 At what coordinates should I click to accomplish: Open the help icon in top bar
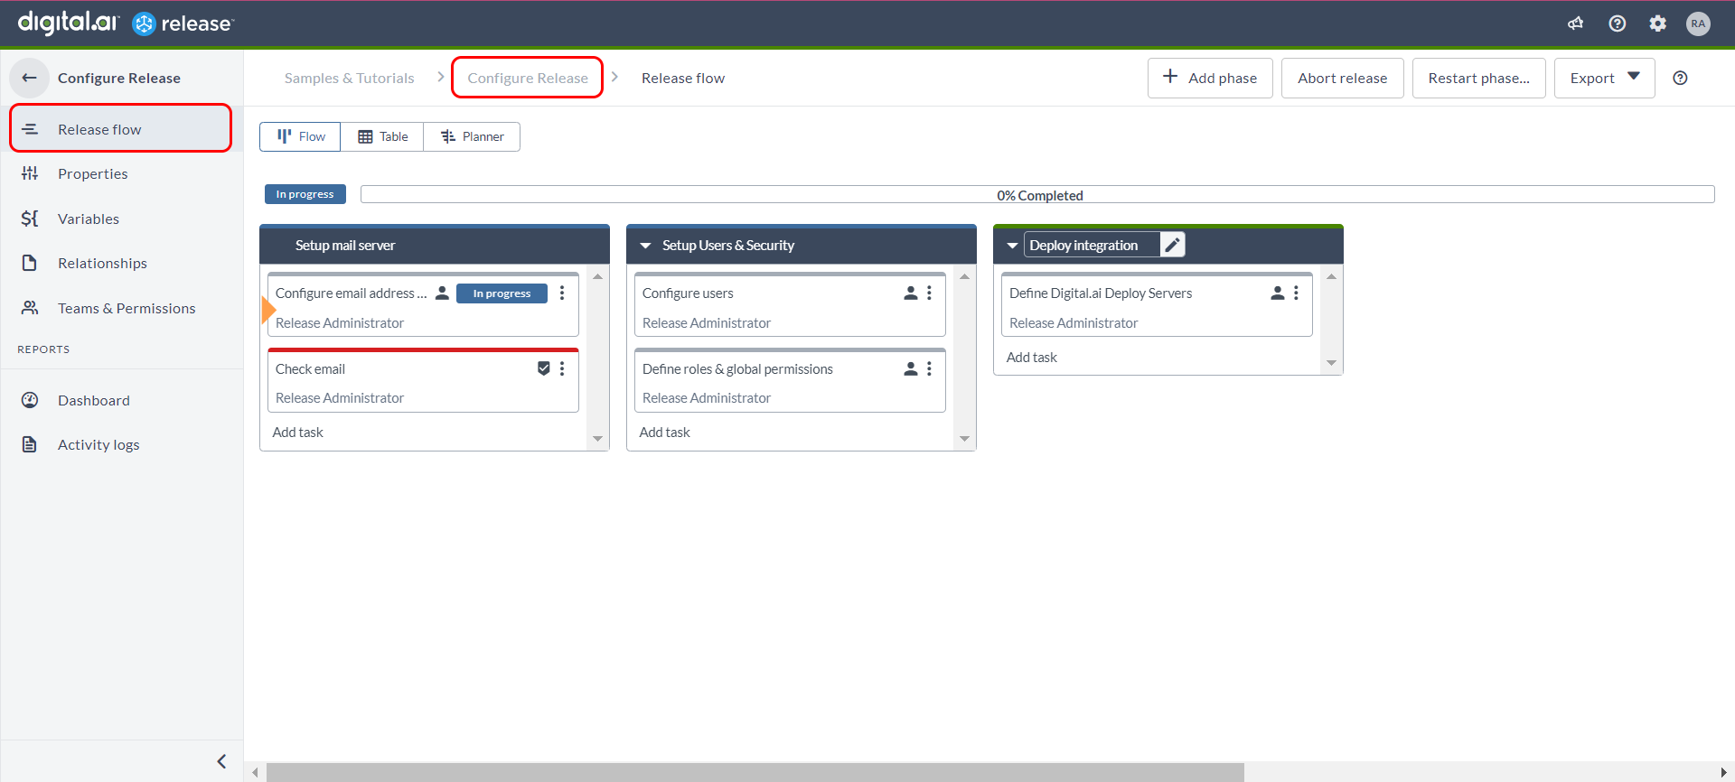1618,23
